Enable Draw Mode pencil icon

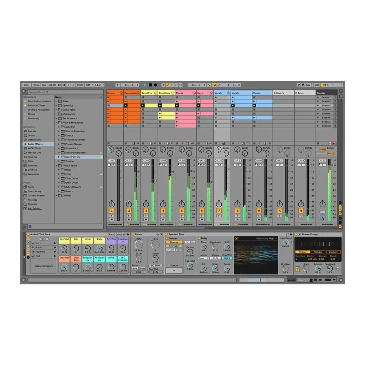[298, 85]
